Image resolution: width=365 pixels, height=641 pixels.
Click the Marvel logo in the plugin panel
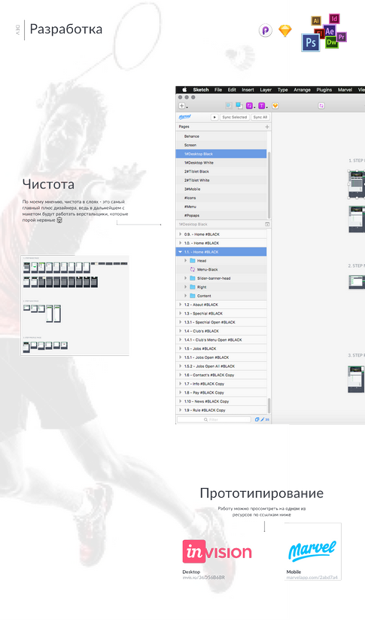(x=184, y=117)
